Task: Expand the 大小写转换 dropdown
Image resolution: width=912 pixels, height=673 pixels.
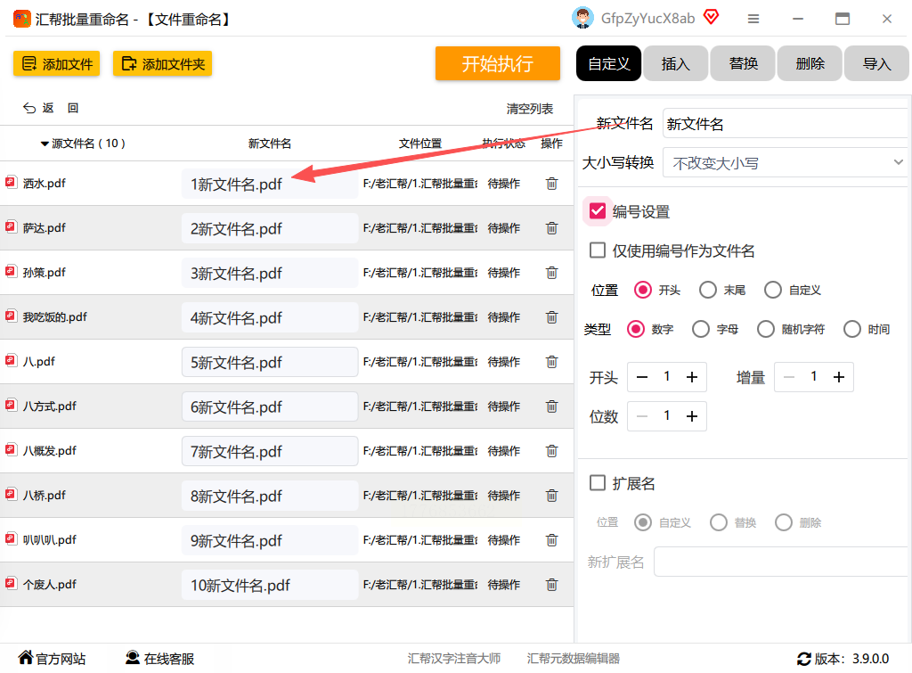Action: click(x=785, y=163)
